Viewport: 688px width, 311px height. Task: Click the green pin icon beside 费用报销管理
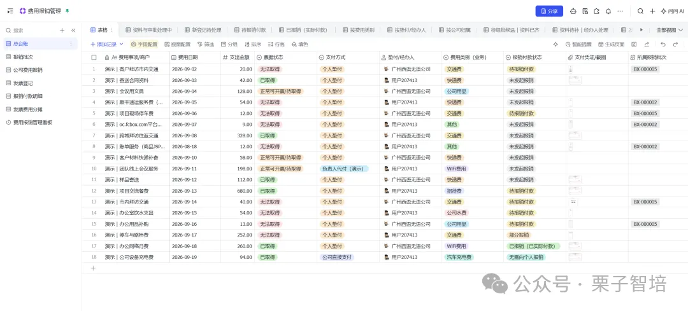67,11
